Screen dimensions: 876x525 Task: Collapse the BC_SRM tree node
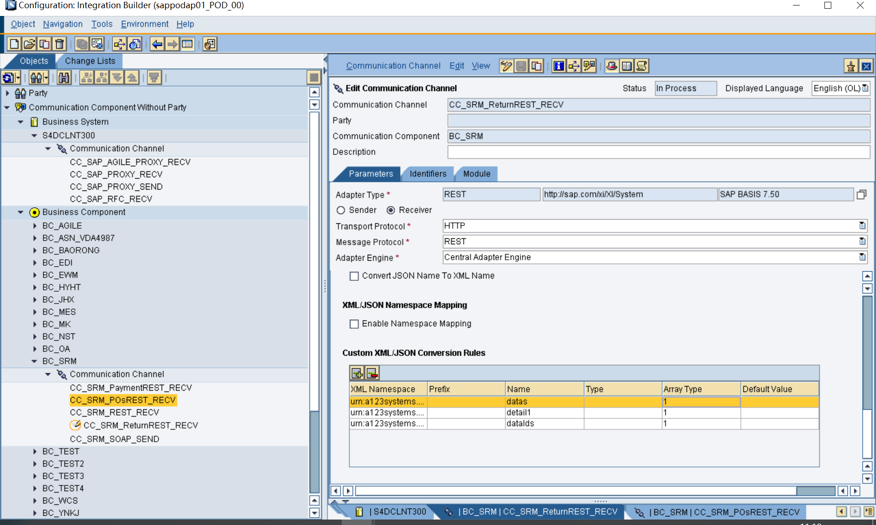pyautogui.click(x=34, y=361)
